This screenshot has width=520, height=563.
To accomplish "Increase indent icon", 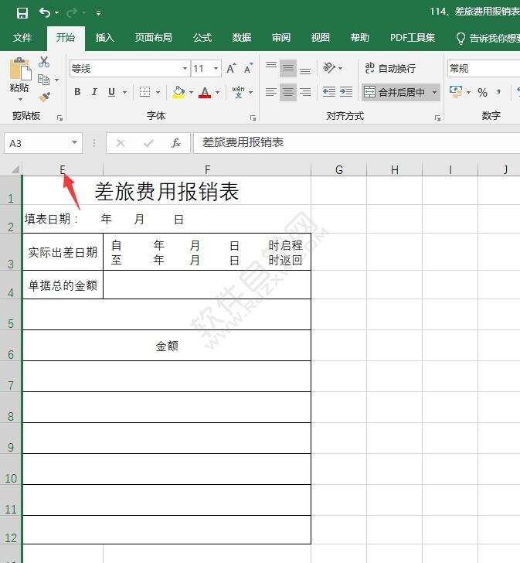I will (x=346, y=92).
